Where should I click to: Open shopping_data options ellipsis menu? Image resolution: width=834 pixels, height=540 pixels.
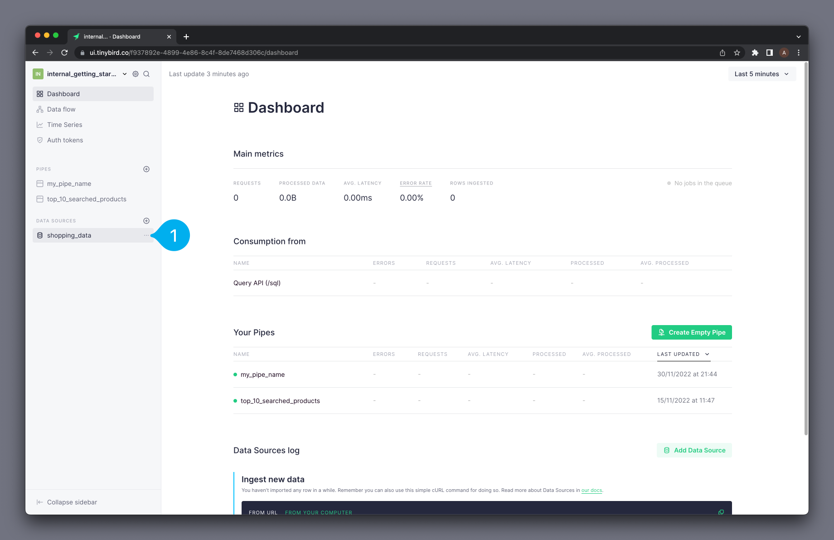tap(146, 235)
